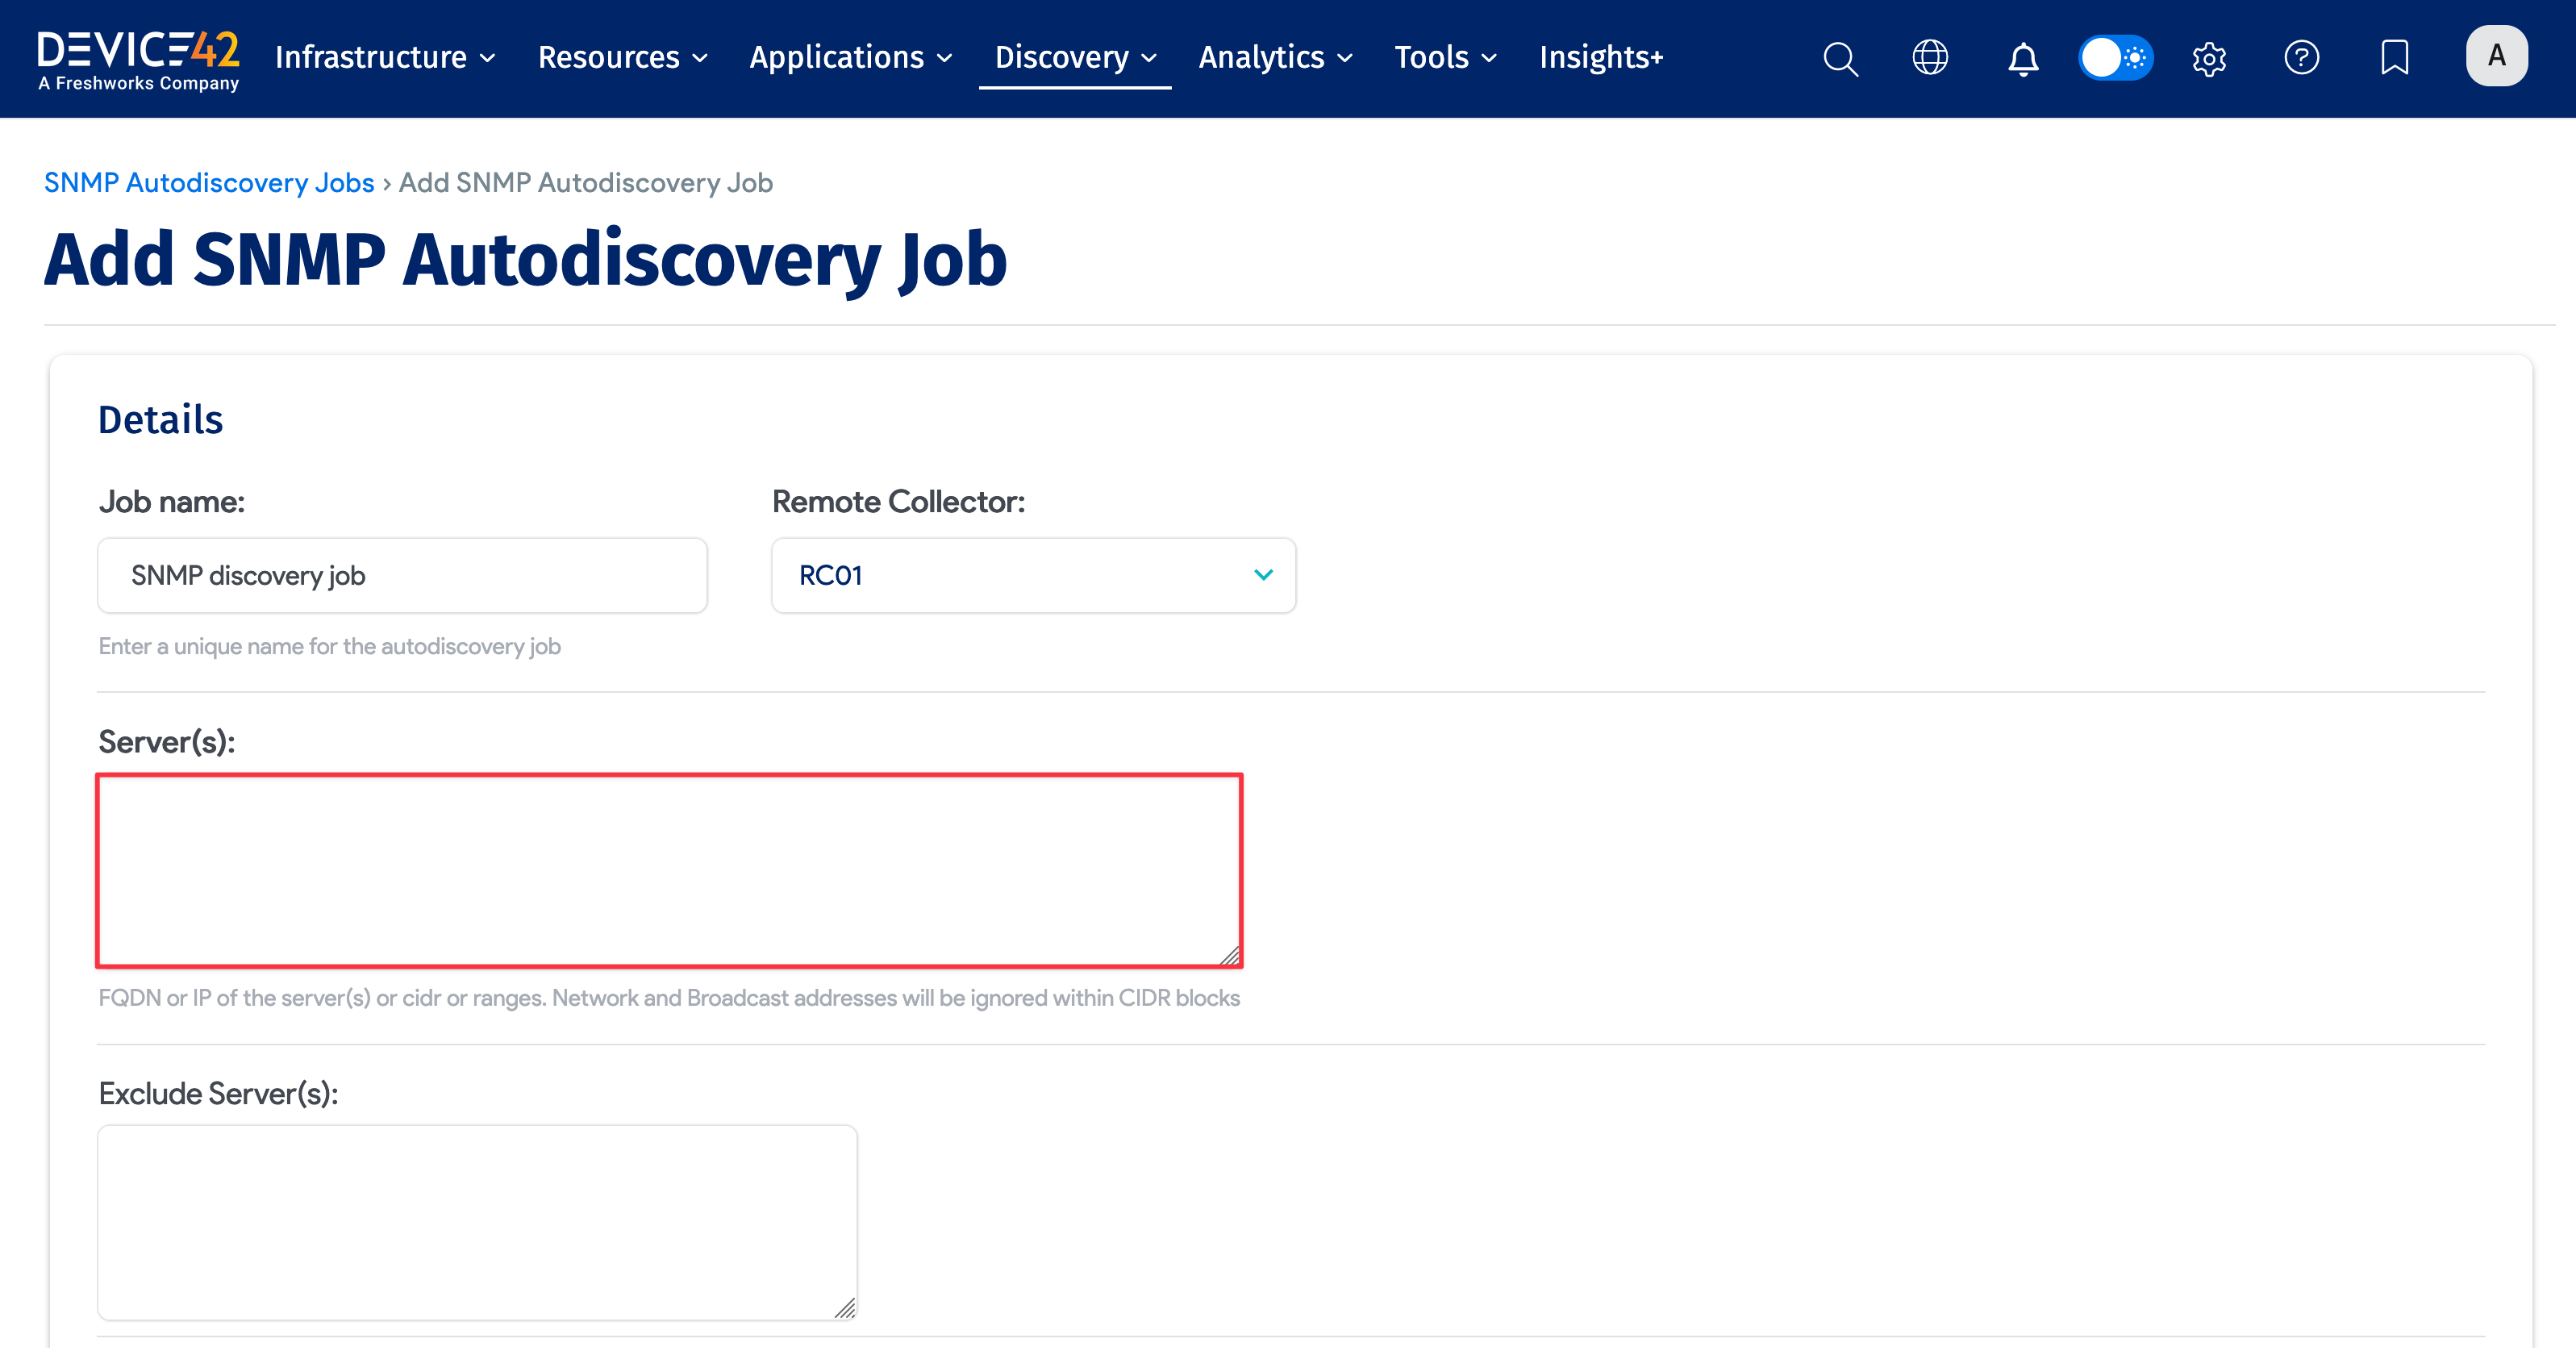
Task: Expand the Infrastructure menu
Action: (x=385, y=58)
